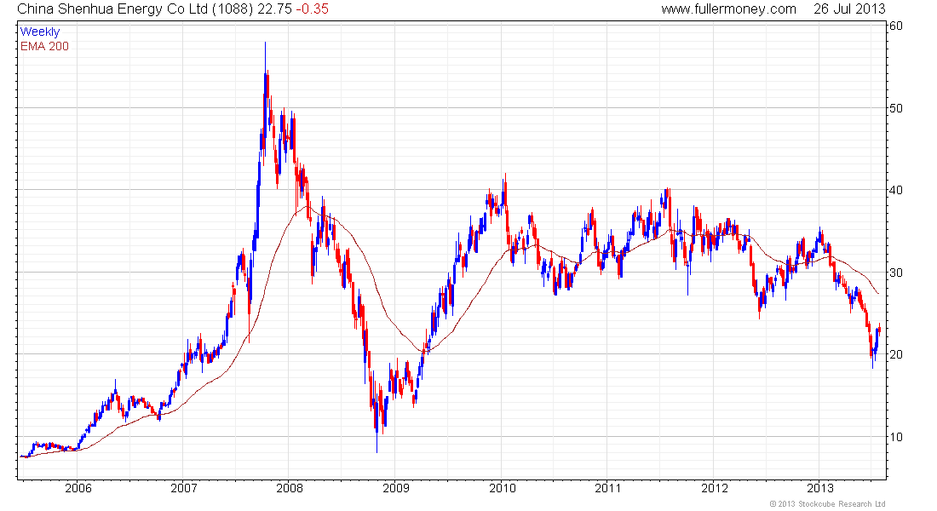Click the 40 label on the price axis
Screen dimensions: 937x511
(x=896, y=190)
